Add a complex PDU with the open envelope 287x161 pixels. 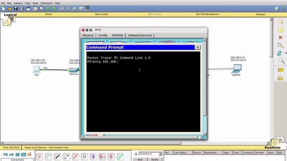[x=280, y=78]
